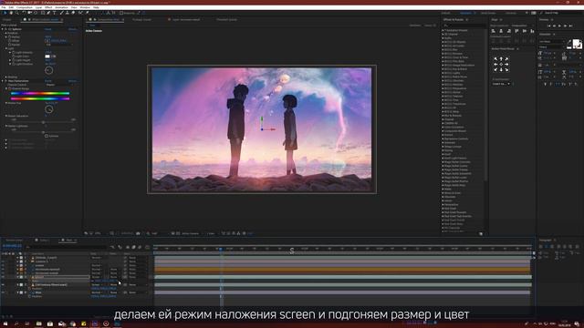Open the Edit menu
Screen dimensions: 584x328
click(x=11, y=7)
